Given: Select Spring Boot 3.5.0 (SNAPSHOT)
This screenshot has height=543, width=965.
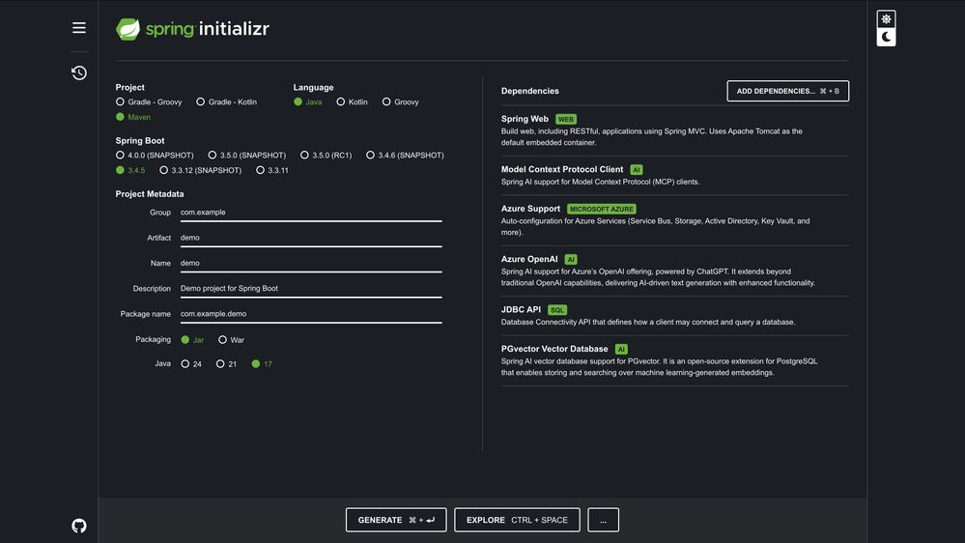Looking at the screenshot, I should pyautogui.click(x=246, y=156).
